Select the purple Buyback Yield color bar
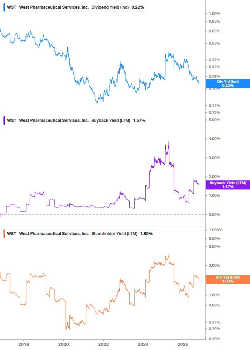This screenshot has height=350, width=250. 4,120
